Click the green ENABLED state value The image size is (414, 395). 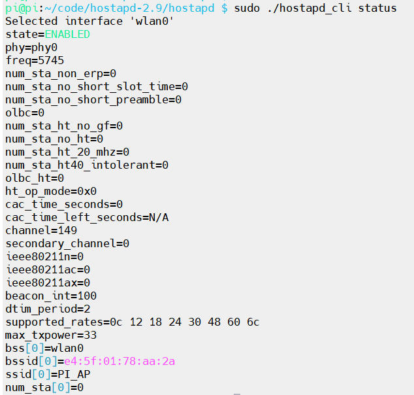pos(67,34)
